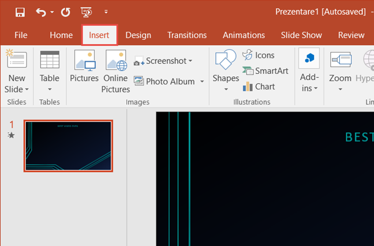The height and width of the screenshot is (246, 374).
Task: Select the Insert tab
Action: click(x=99, y=35)
